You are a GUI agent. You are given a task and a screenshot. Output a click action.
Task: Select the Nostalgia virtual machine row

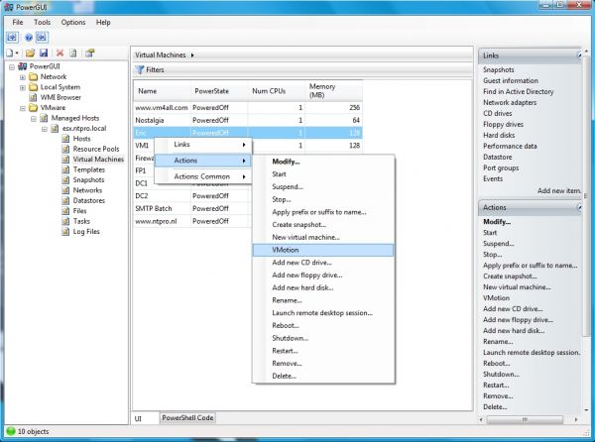248,120
